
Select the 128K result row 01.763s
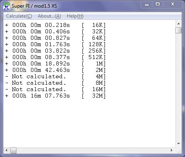click(x=55, y=44)
